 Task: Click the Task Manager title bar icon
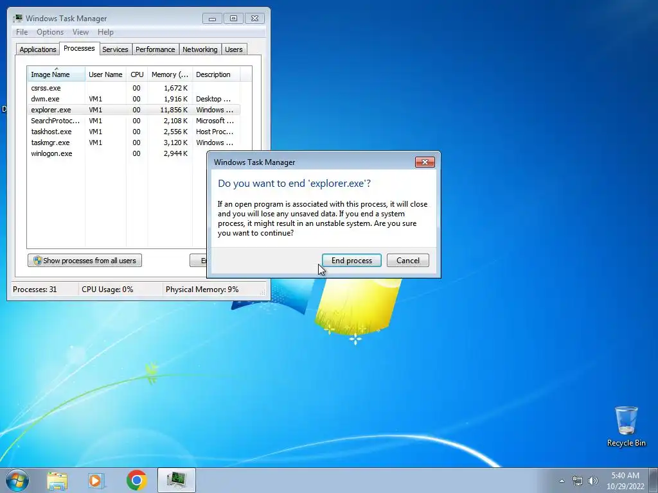pyautogui.click(x=17, y=18)
